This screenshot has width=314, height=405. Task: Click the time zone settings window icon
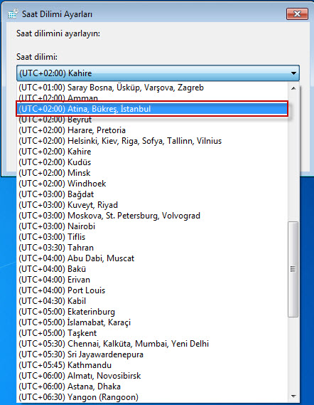click(x=13, y=14)
